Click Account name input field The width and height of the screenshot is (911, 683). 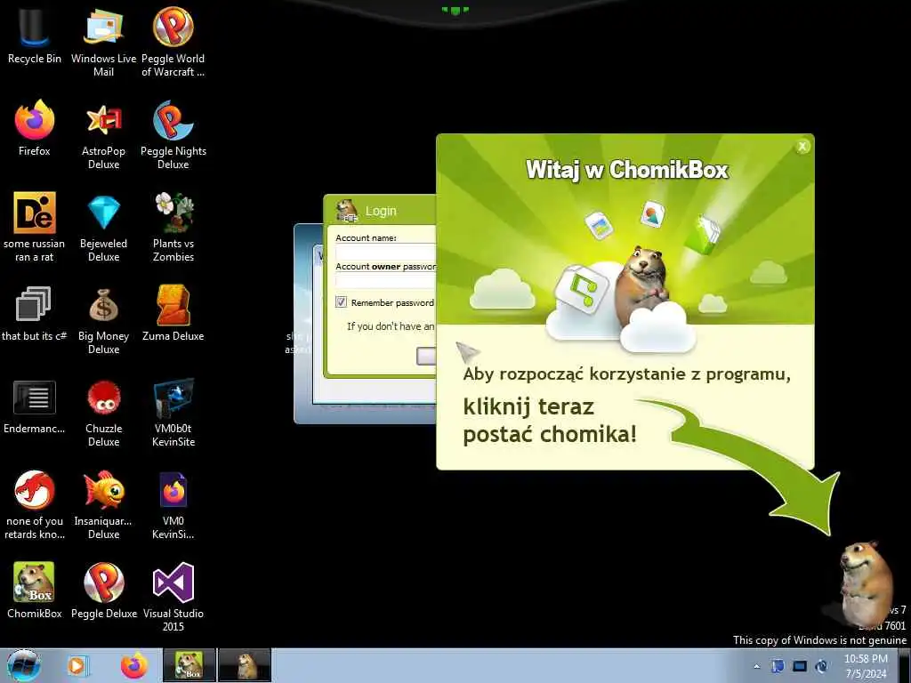(386, 252)
